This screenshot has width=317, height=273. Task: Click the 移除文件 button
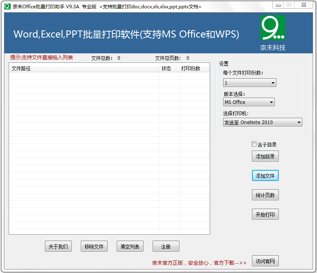point(94,246)
